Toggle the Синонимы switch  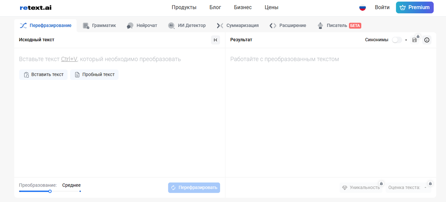(x=397, y=40)
